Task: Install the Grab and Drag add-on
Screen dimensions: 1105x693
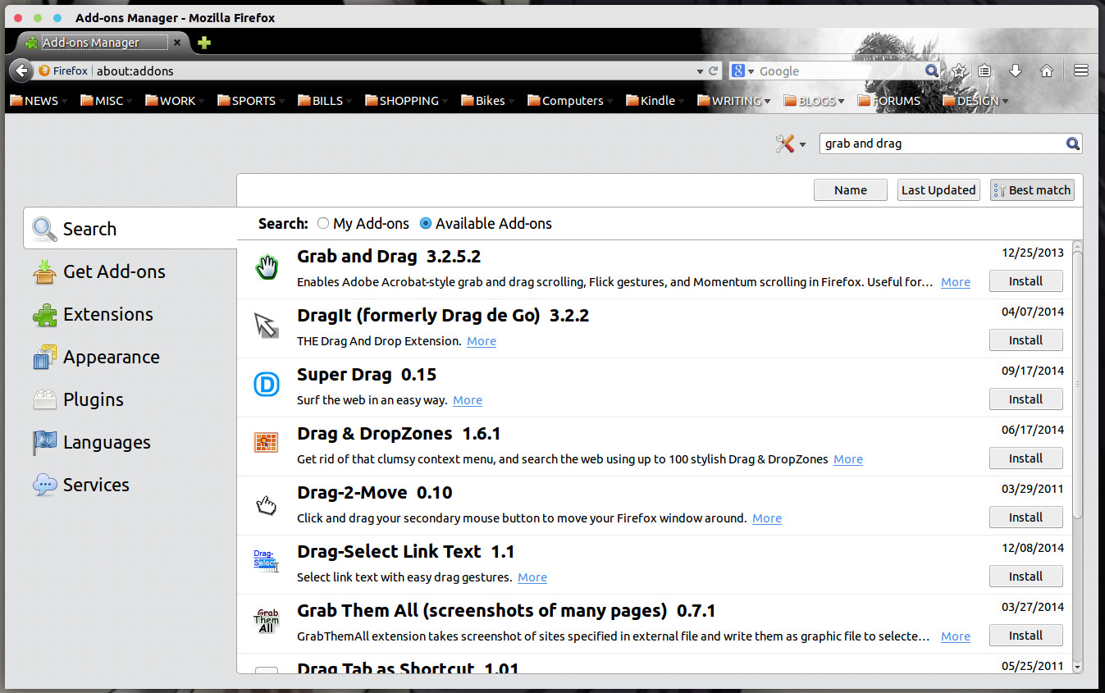Action: [x=1025, y=281]
